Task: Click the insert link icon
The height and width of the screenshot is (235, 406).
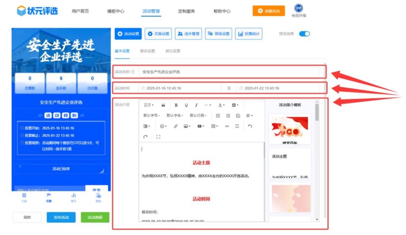Action: [x=175, y=126]
